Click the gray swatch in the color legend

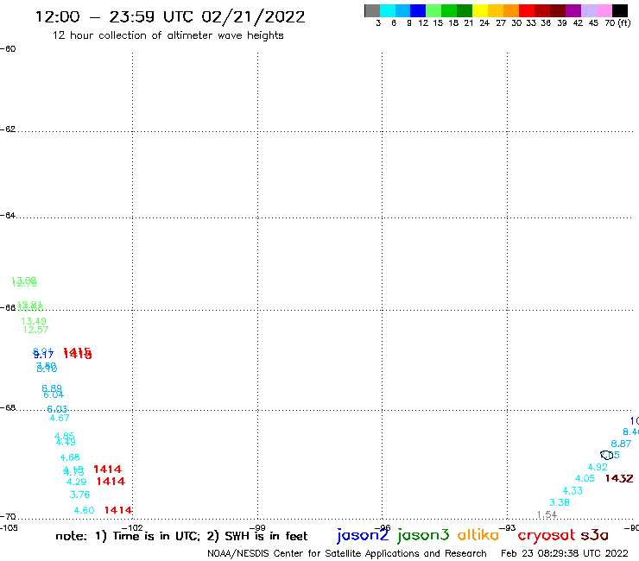(x=372, y=10)
